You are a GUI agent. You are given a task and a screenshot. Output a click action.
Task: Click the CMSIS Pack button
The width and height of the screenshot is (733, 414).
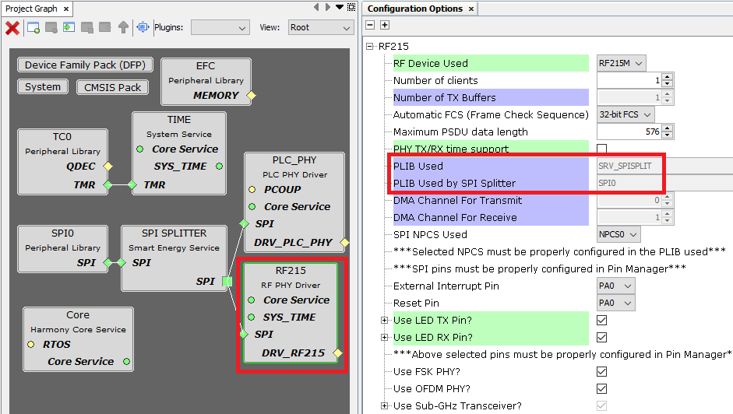click(113, 87)
